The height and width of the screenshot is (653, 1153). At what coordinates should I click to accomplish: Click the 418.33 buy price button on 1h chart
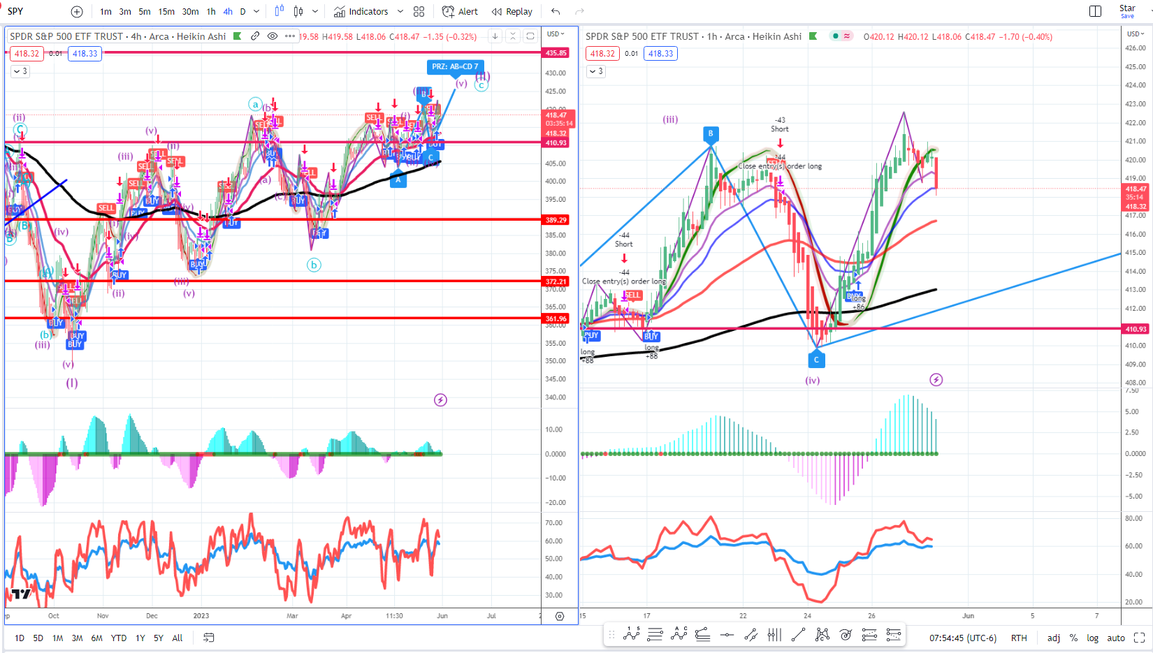660,54
